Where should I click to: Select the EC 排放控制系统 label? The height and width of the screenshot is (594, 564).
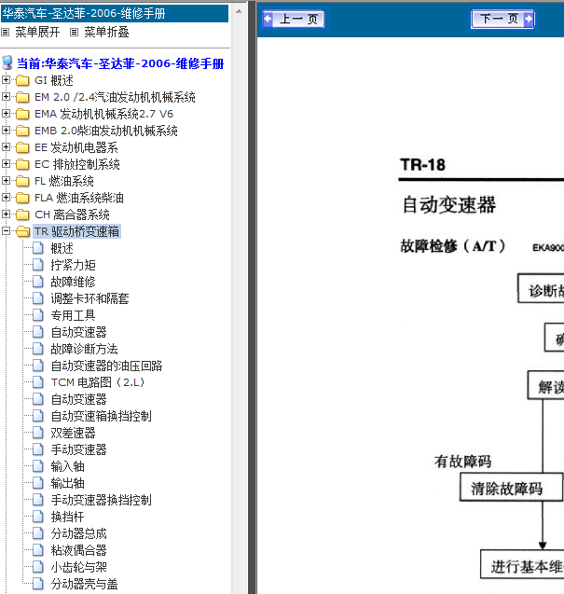click(77, 164)
